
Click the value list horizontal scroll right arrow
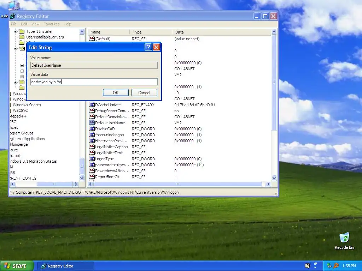(268, 184)
